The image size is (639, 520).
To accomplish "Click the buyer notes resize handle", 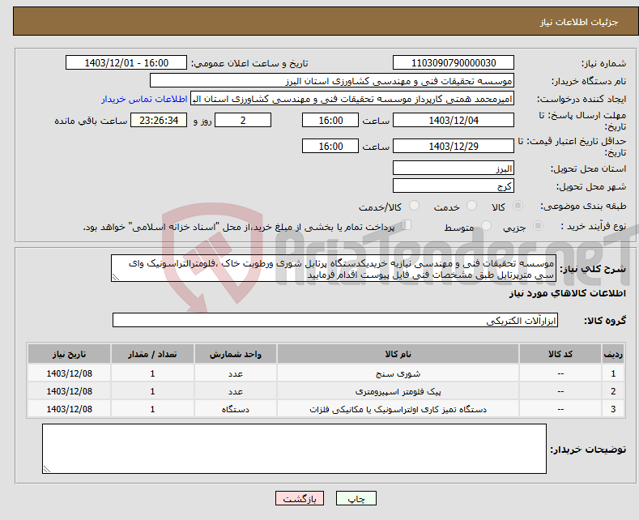I will (47, 469).
